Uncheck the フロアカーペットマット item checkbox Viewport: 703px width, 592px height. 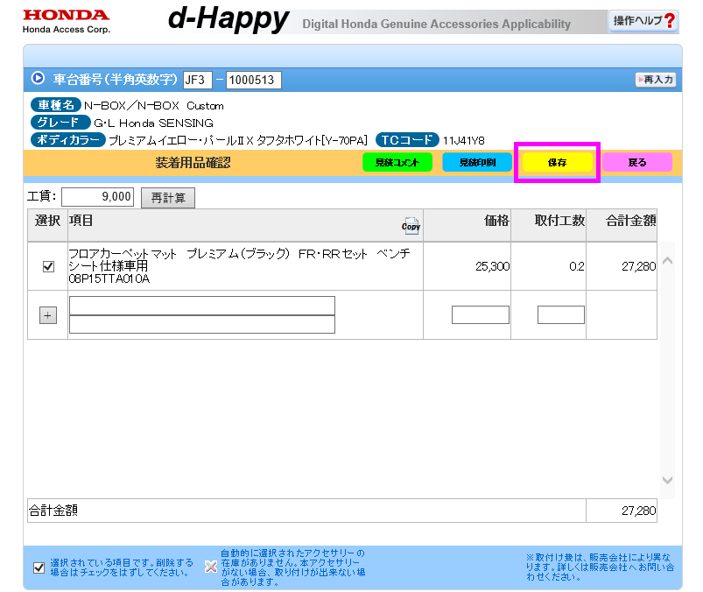point(48,267)
